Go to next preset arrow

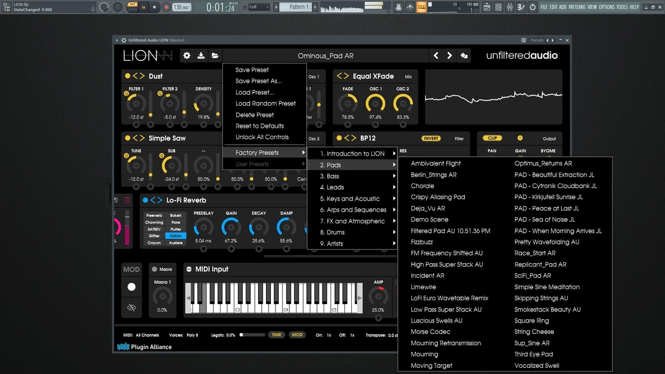(449, 55)
